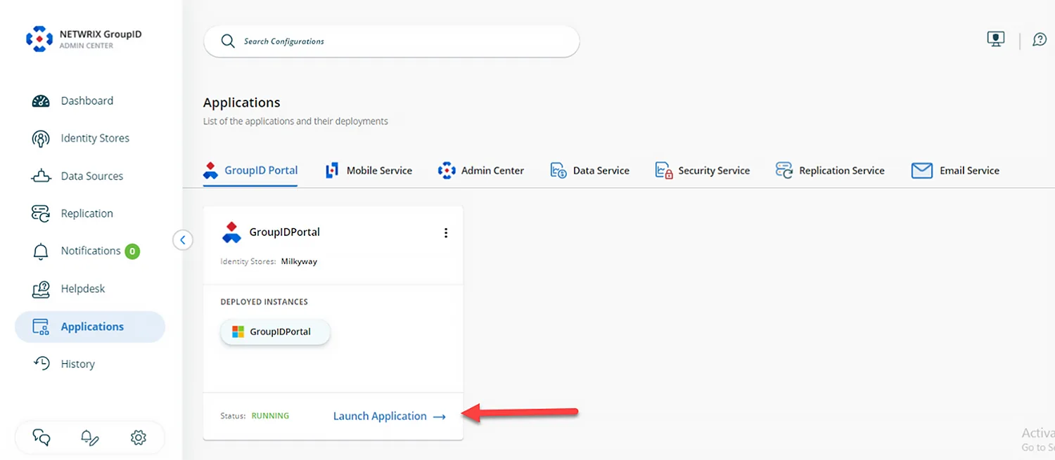The image size is (1055, 460).
Task: Switch to the Email Service tab
Action: click(x=956, y=171)
